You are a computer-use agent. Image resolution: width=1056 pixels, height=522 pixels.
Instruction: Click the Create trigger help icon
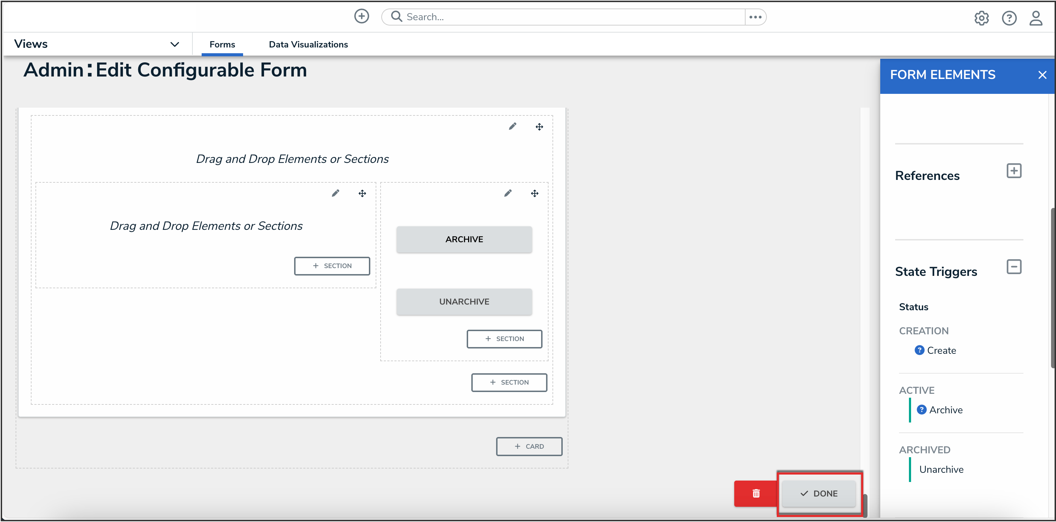point(919,350)
